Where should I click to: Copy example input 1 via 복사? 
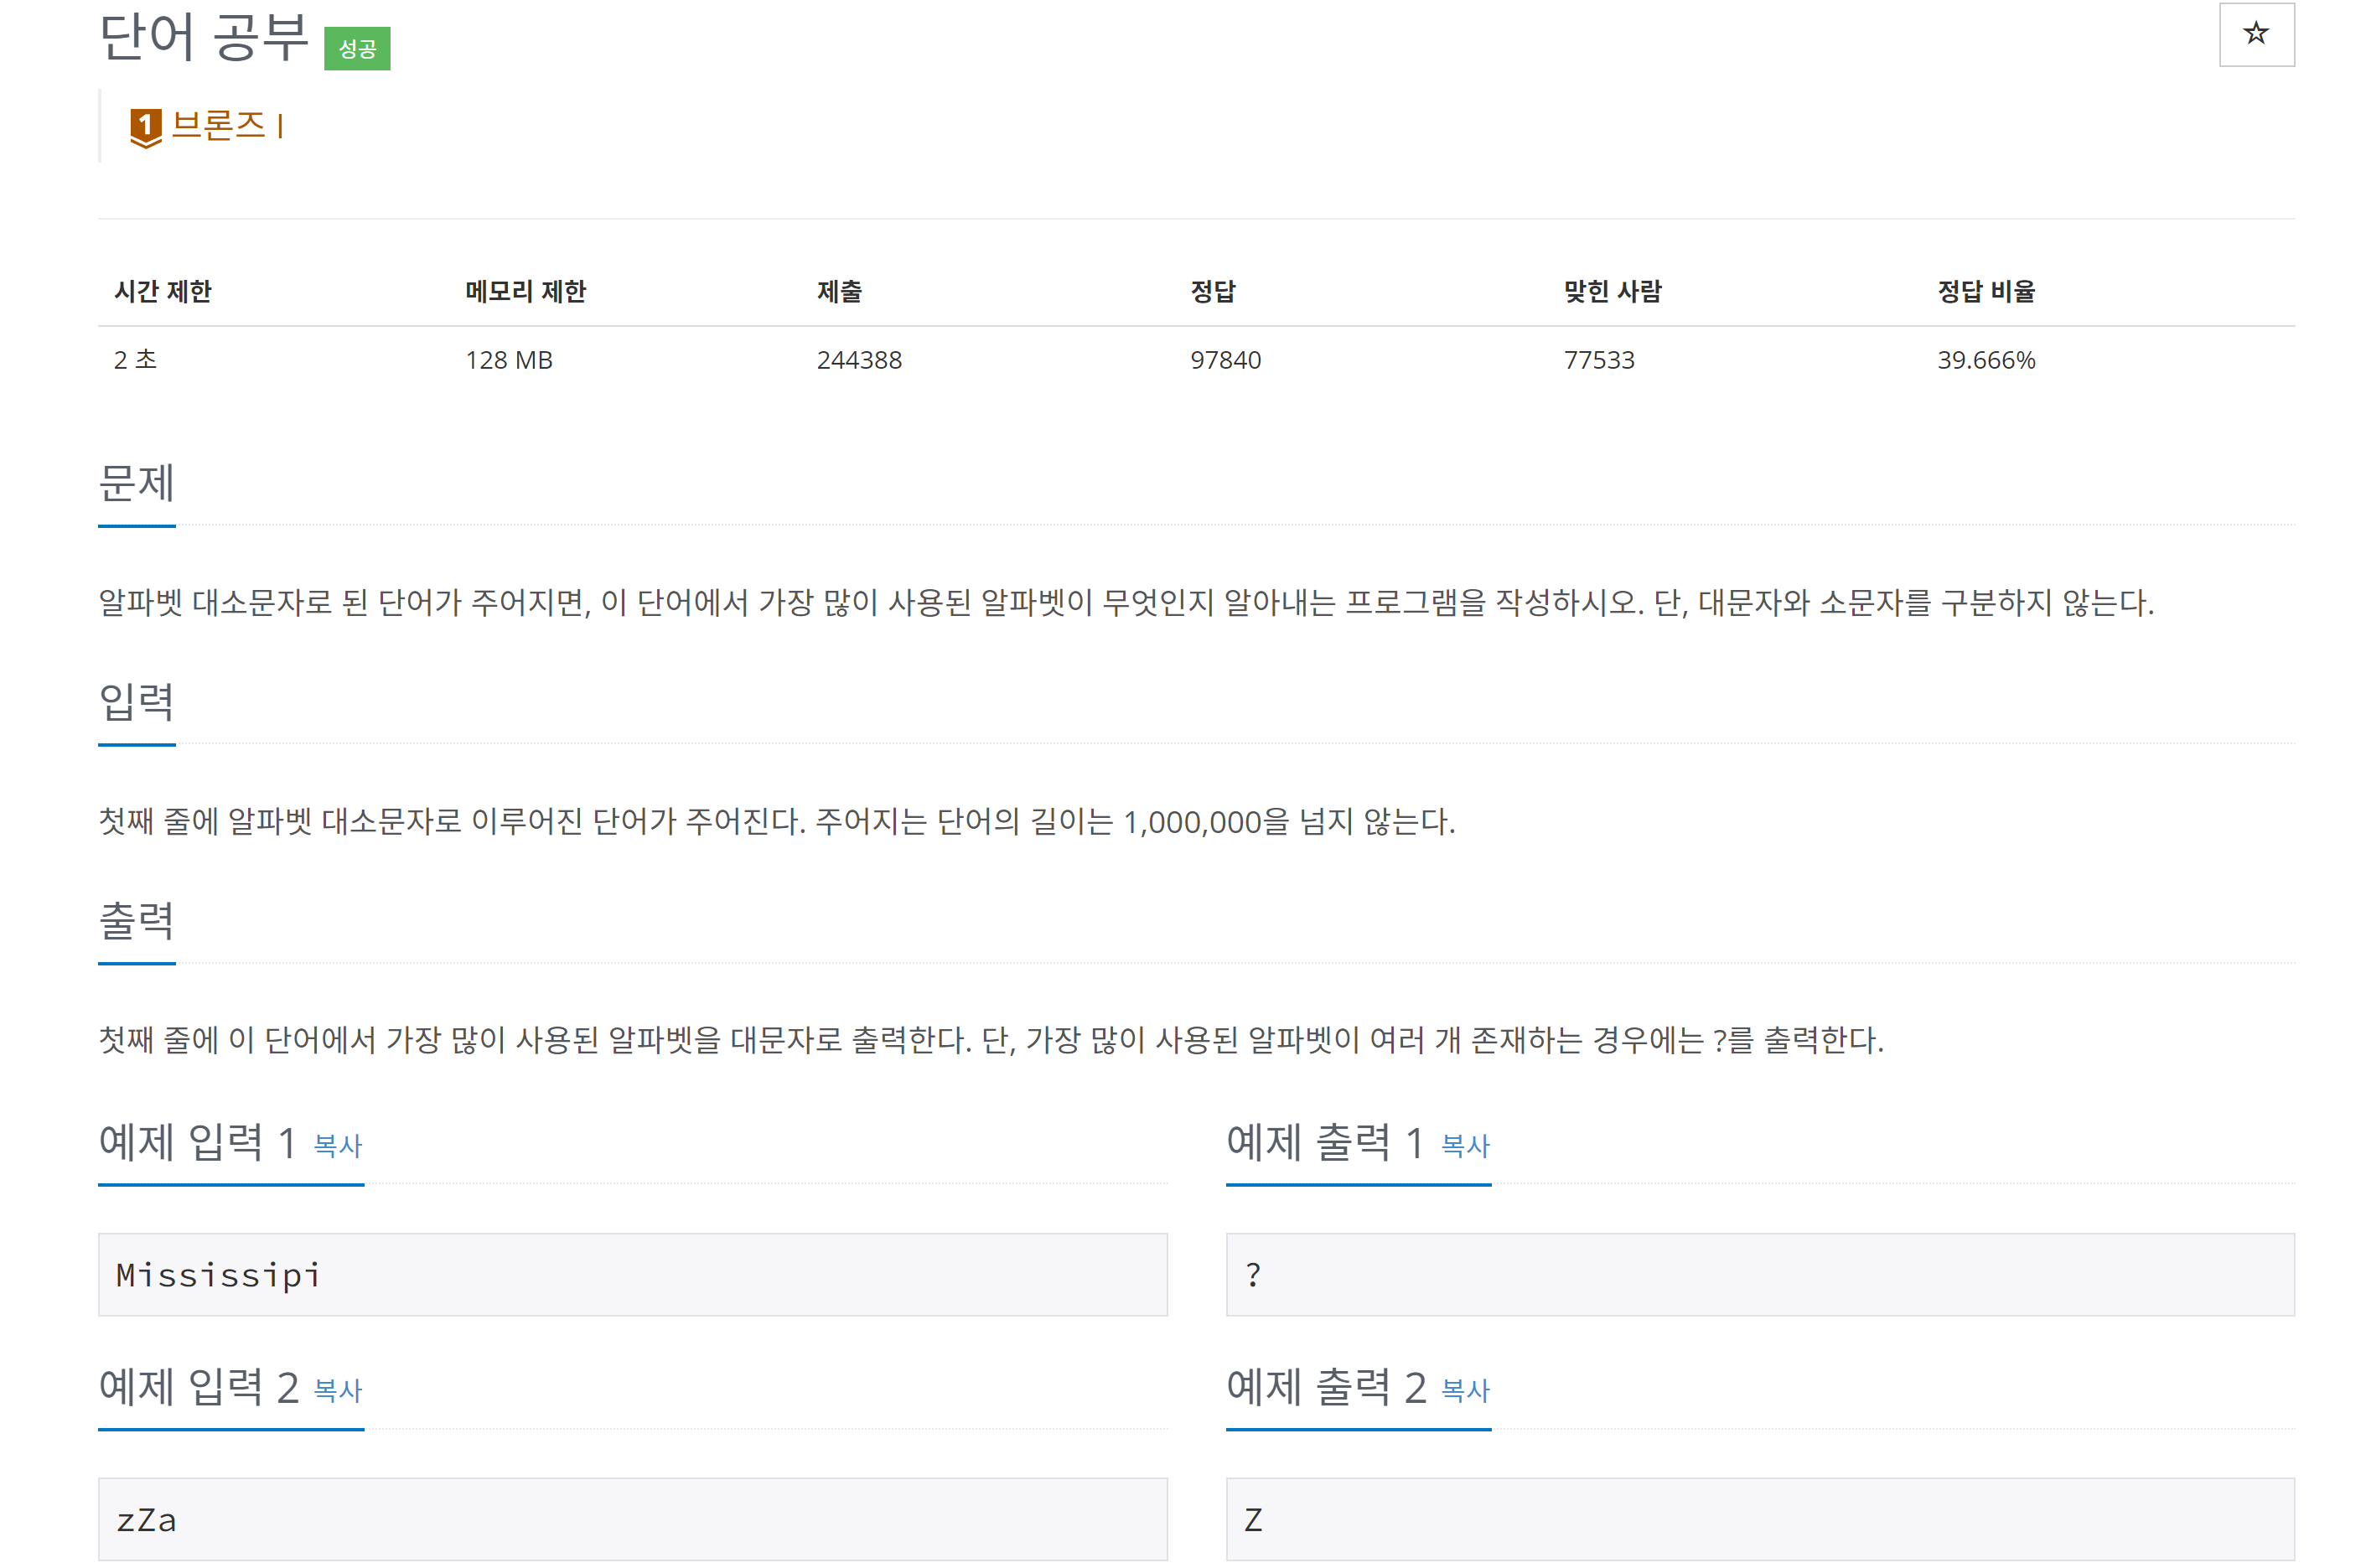[337, 1145]
